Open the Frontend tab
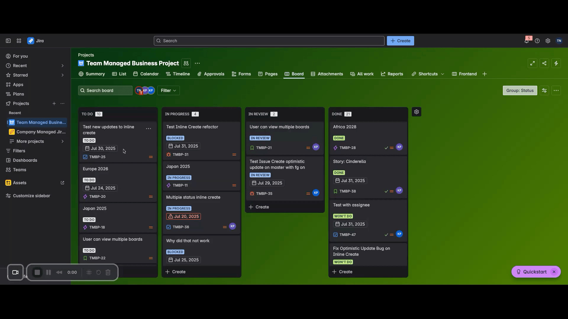568x319 pixels. coord(464,74)
